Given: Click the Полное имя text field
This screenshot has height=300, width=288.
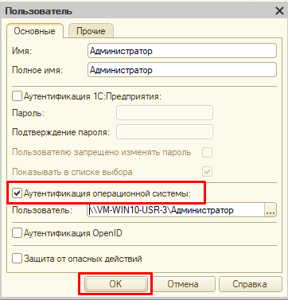Looking at the screenshot, I should tap(182, 70).
